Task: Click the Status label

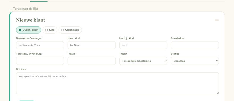Action: tap(175, 54)
